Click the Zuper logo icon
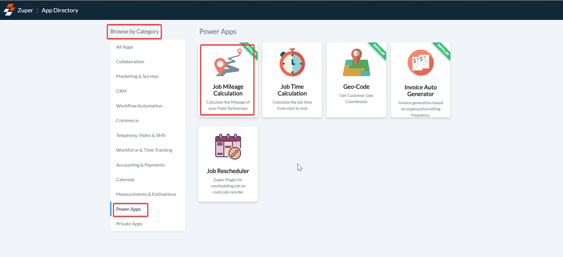The image size is (563, 257). pyautogui.click(x=9, y=10)
